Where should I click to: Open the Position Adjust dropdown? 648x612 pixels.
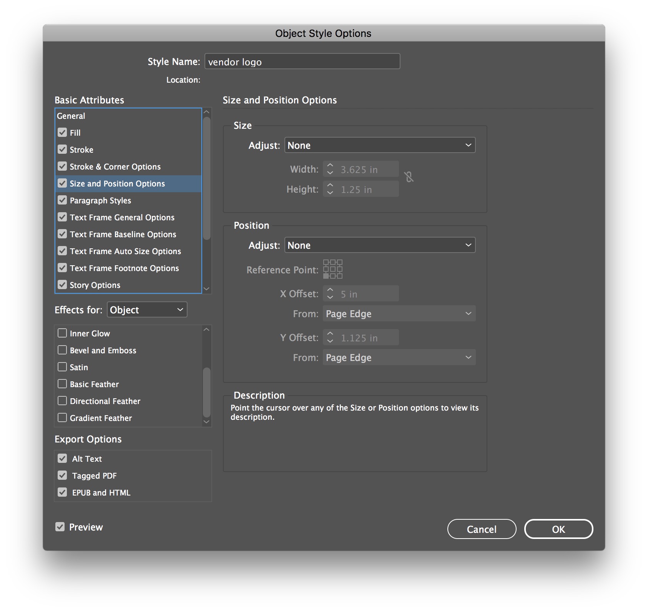[380, 245]
